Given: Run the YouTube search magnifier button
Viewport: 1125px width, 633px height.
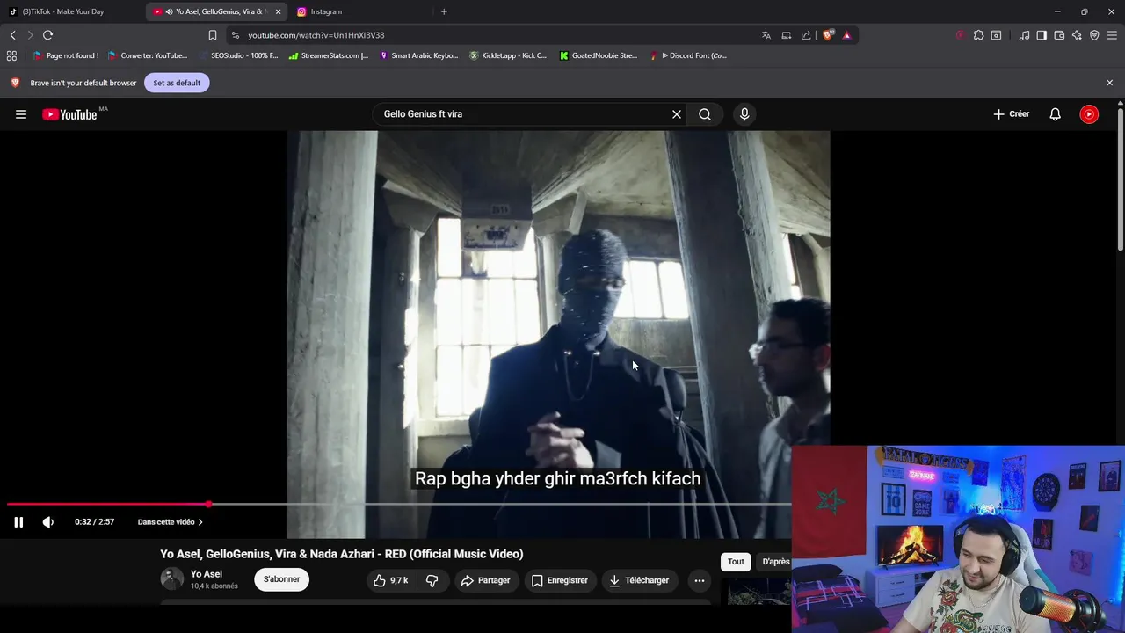Looking at the screenshot, I should pyautogui.click(x=705, y=114).
